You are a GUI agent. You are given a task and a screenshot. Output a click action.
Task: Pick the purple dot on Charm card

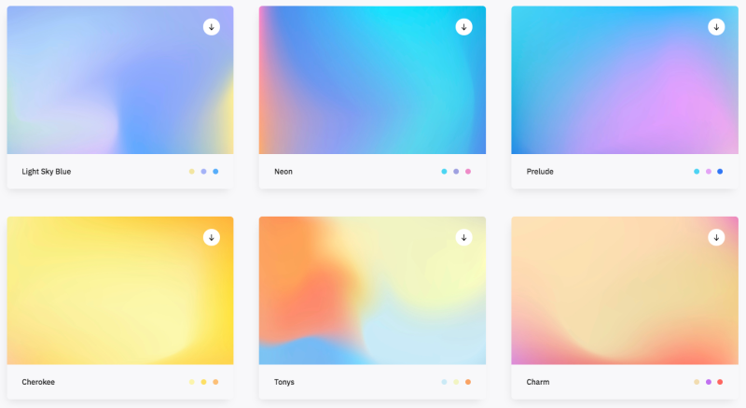(x=709, y=382)
